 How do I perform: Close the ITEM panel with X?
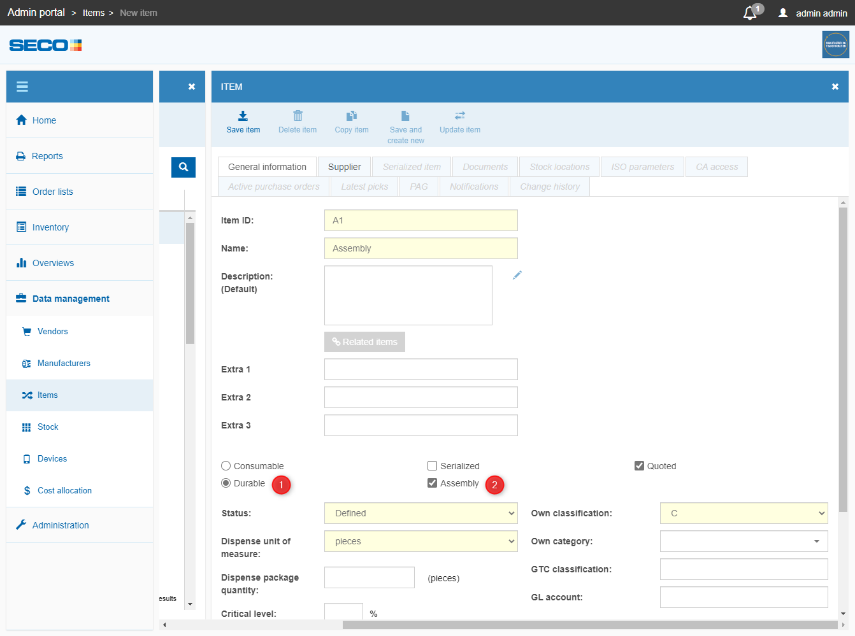click(835, 87)
